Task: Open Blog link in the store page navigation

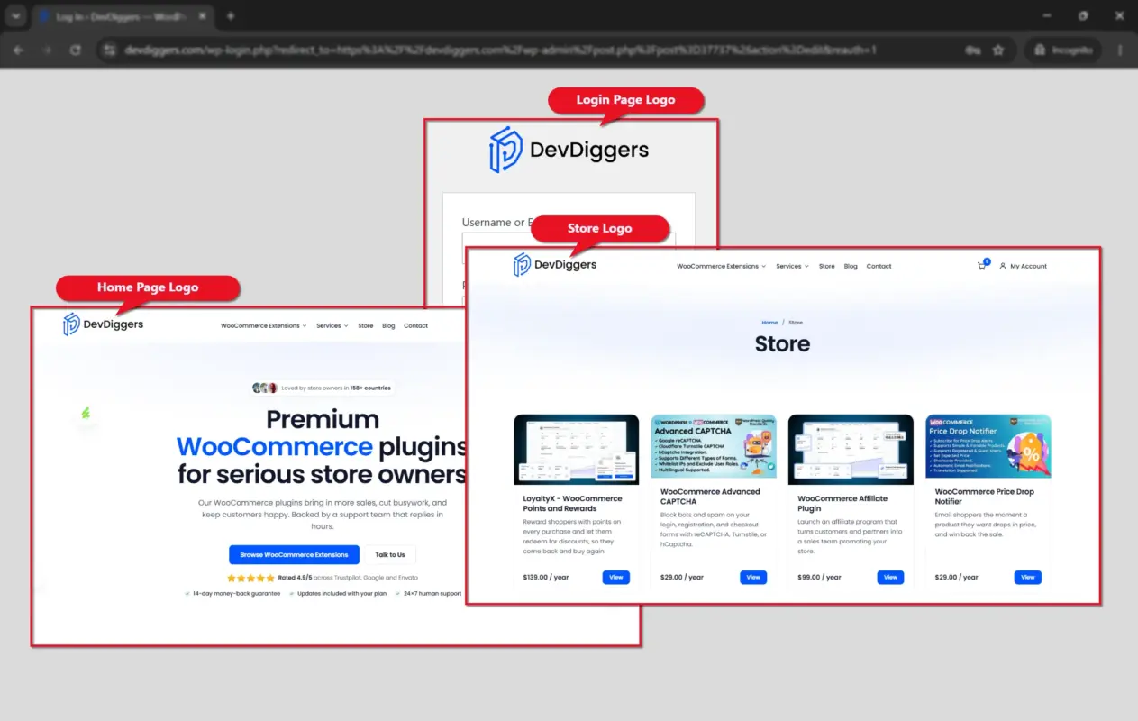Action: (x=851, y=266)
